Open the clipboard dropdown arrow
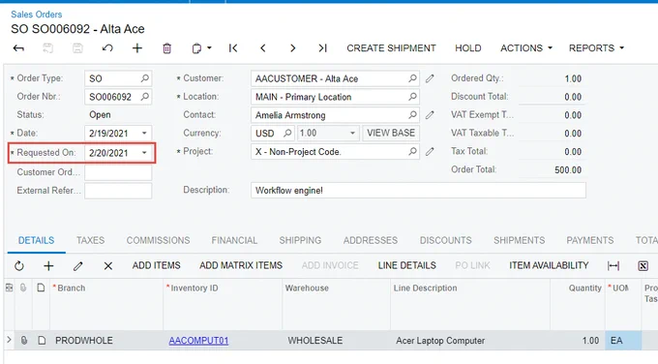This screenshot has height=364, width=658. click(x=209, y=47)
